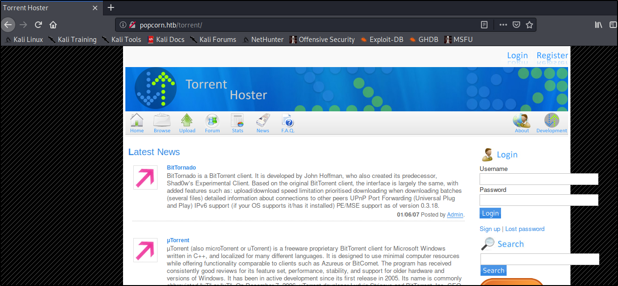The image size is (618, 286).
Task: Open the µTorrent news title link
Action: pos(178,240)
